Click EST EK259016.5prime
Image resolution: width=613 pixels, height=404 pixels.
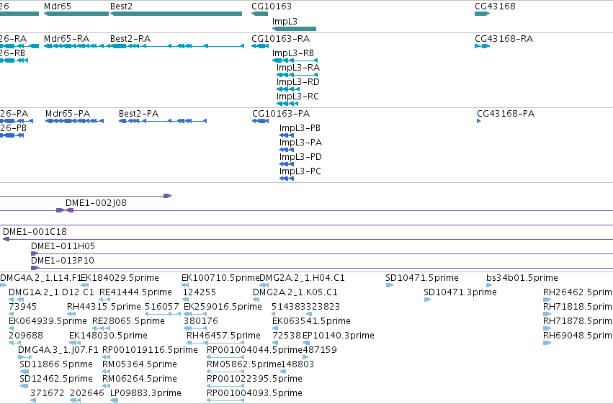click(x=223, y=307)
